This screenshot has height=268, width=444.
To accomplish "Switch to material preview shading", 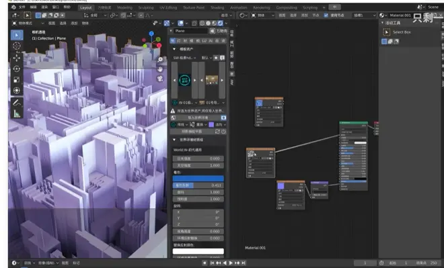I will [214, 24].
